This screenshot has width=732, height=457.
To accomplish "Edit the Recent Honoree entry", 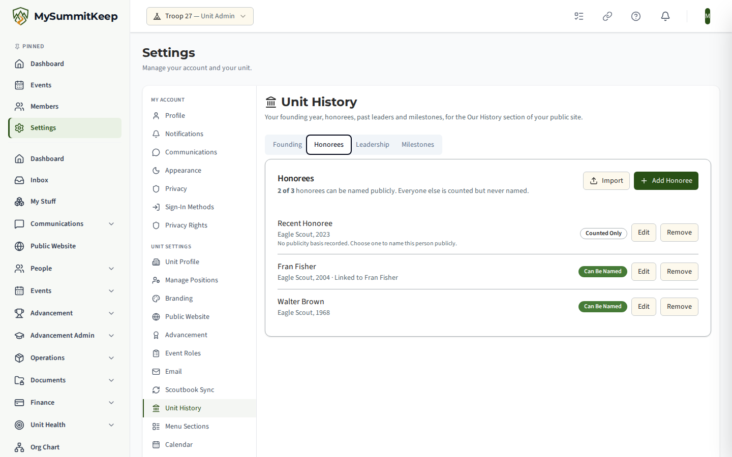I will point(644,233).
